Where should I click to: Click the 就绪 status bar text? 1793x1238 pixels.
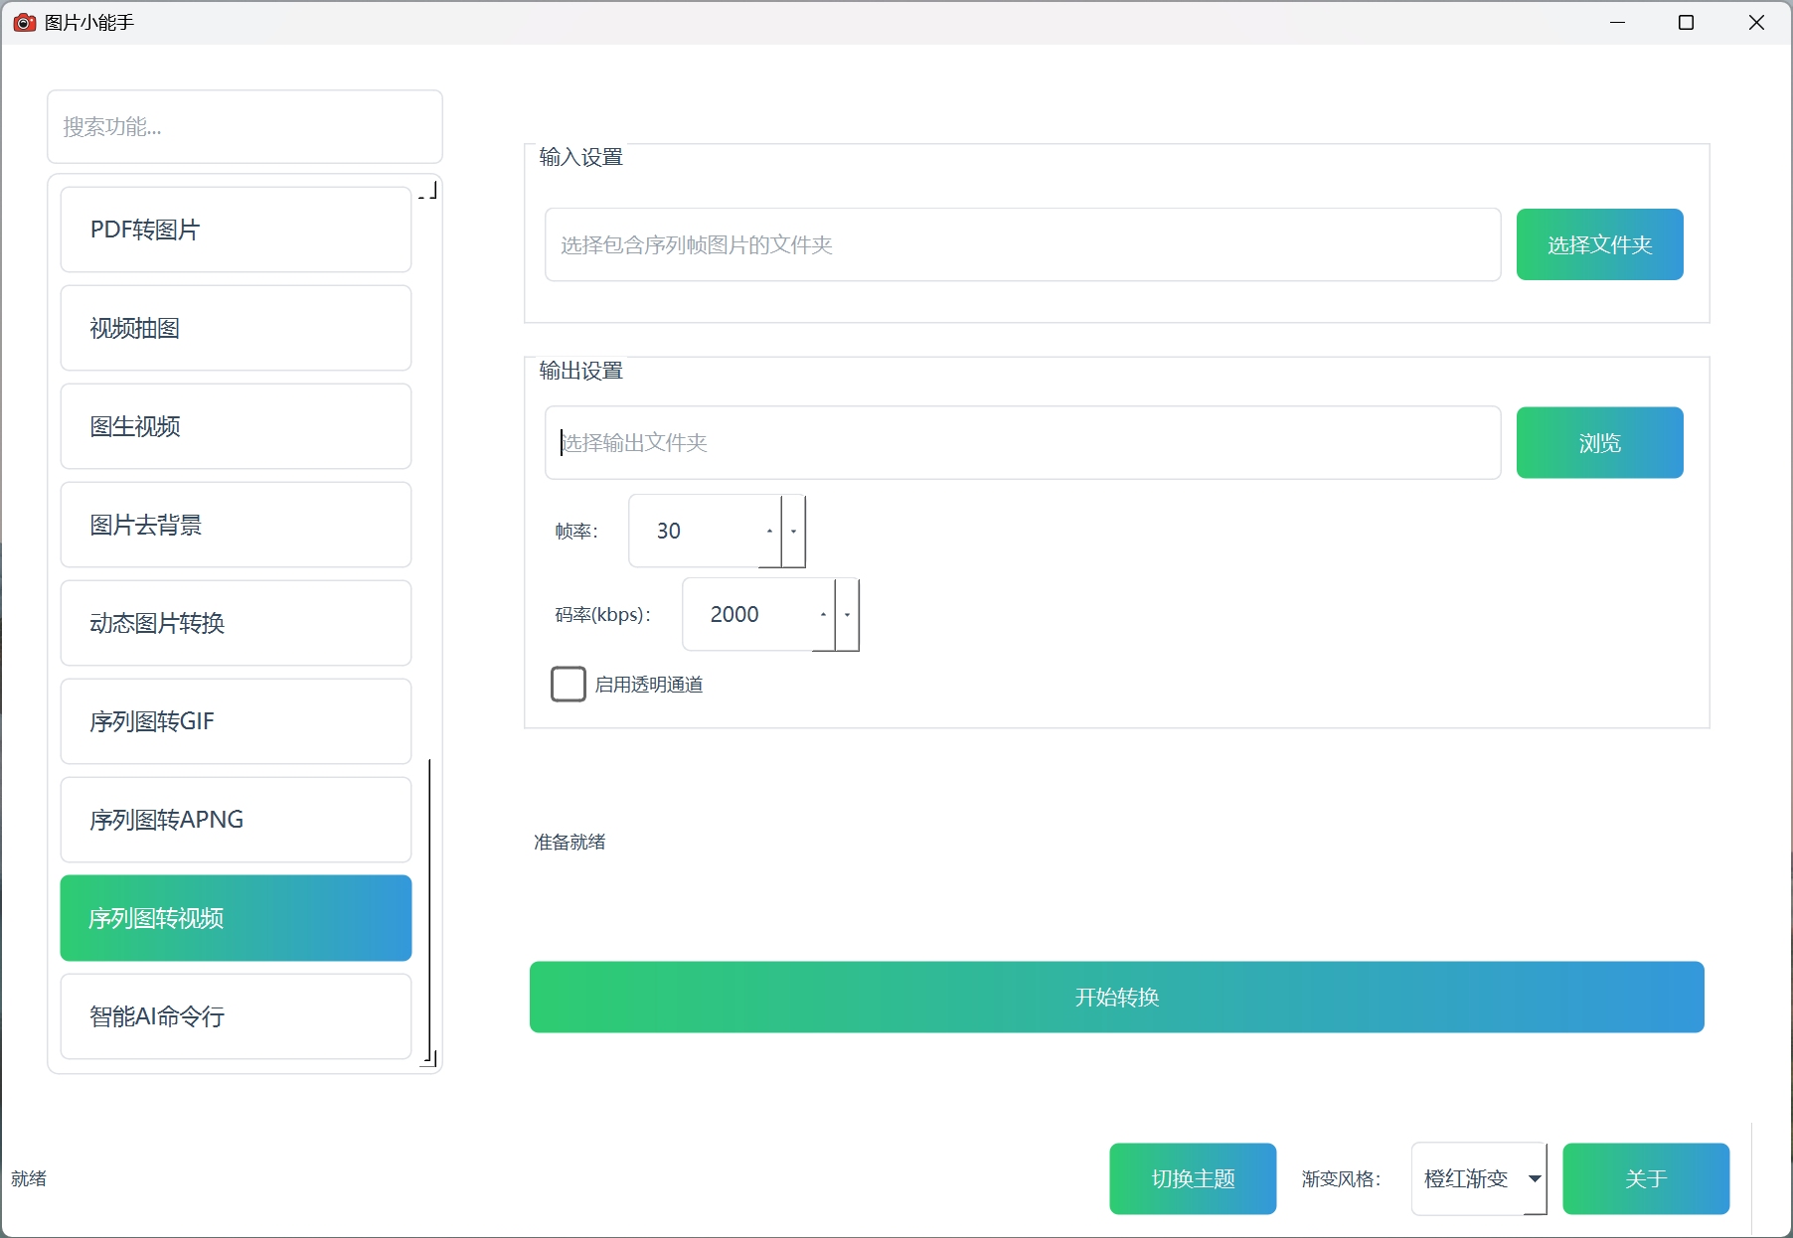point(29,1178)
